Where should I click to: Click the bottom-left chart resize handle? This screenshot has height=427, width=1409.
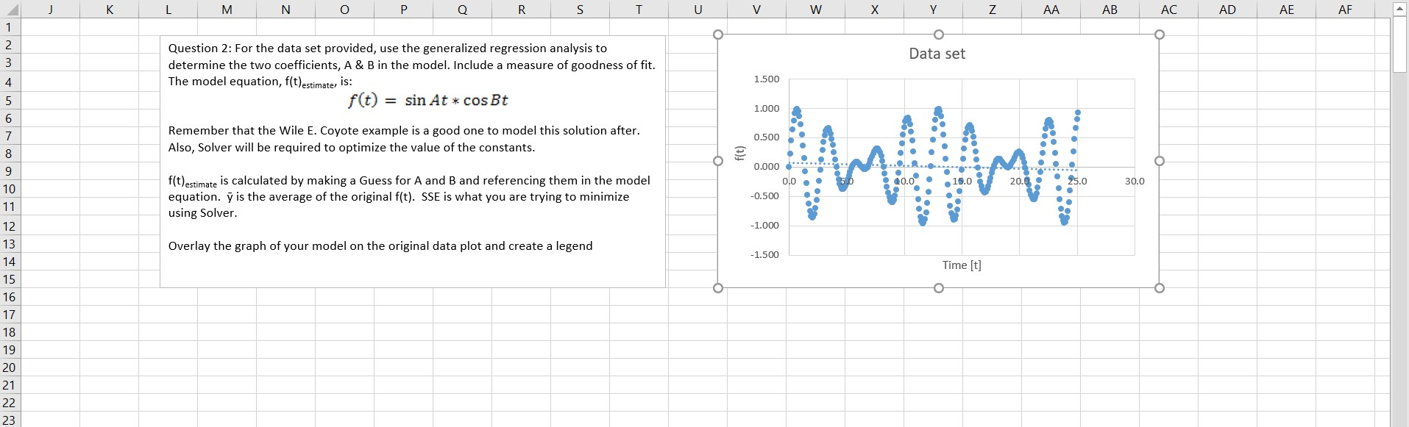click(718, 288)
